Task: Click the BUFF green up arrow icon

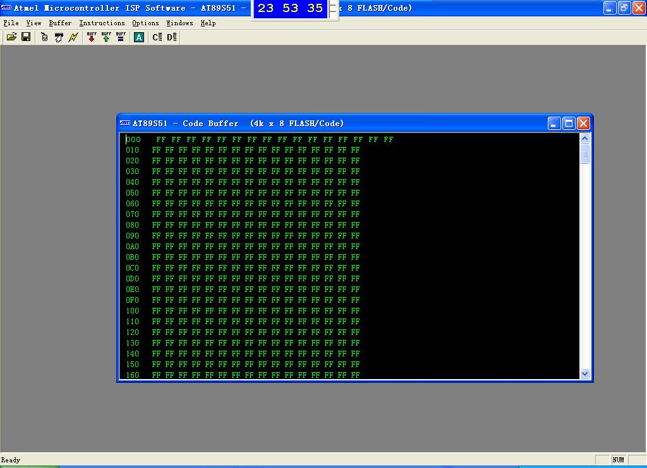Action: click(x=106, y=37)
